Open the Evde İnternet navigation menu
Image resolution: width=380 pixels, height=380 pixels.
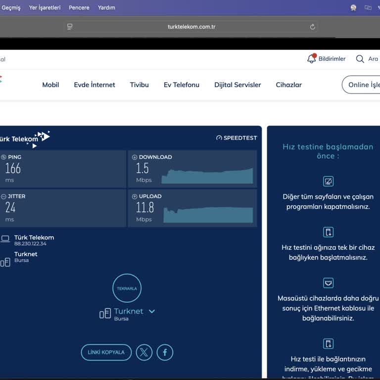tap(95, 85)
